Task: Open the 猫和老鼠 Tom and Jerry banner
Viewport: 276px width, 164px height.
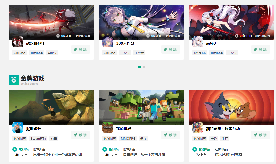Action: click(231, 108)
